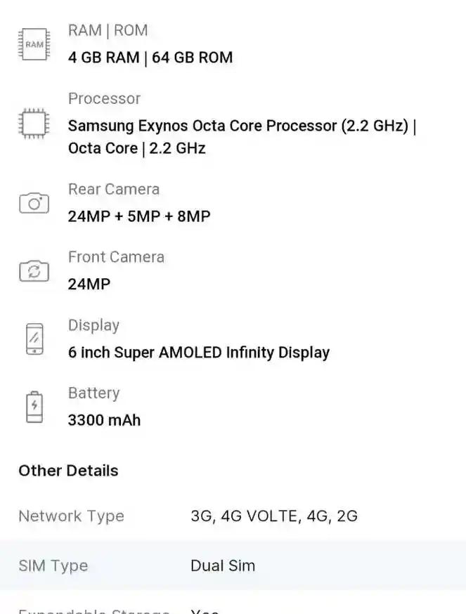
Task: Click the 'Dual Sim' value
Action: point(223,566)
